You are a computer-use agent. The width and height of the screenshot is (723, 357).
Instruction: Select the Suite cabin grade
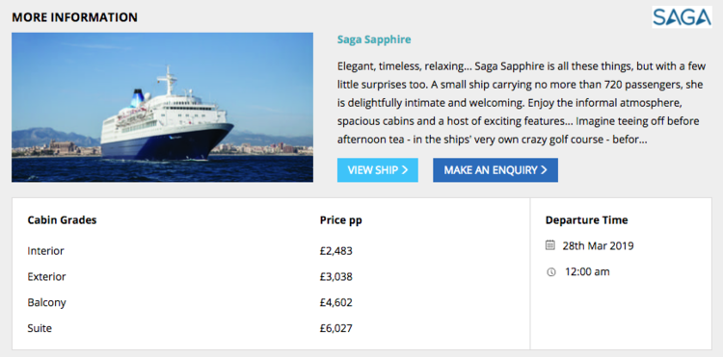click(x=40, y=328)
